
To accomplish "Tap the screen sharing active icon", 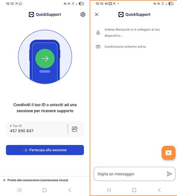I will tap(98, 47).
